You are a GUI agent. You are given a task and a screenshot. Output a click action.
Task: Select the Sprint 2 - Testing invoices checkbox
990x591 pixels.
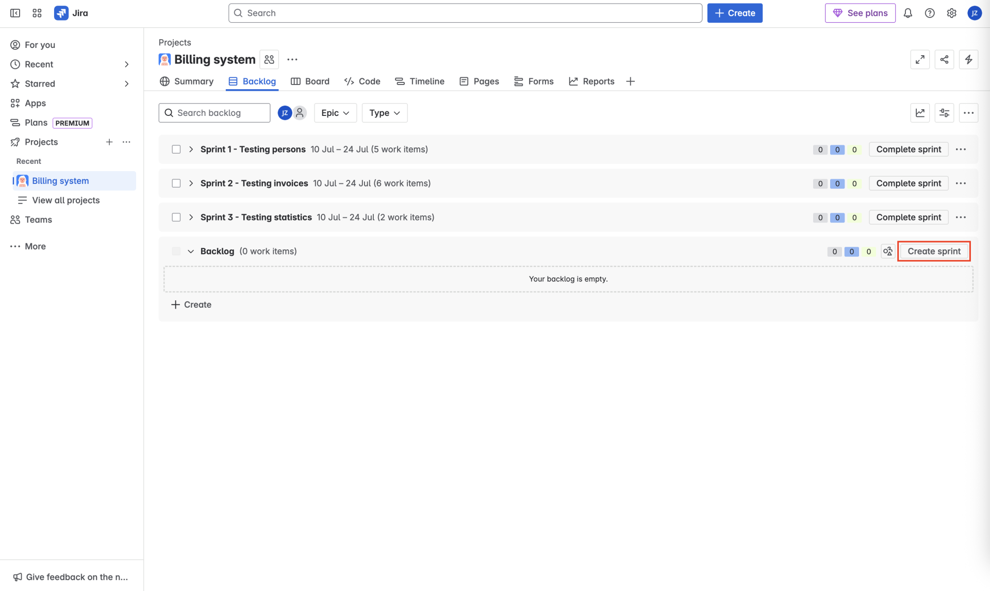[176, 183]
